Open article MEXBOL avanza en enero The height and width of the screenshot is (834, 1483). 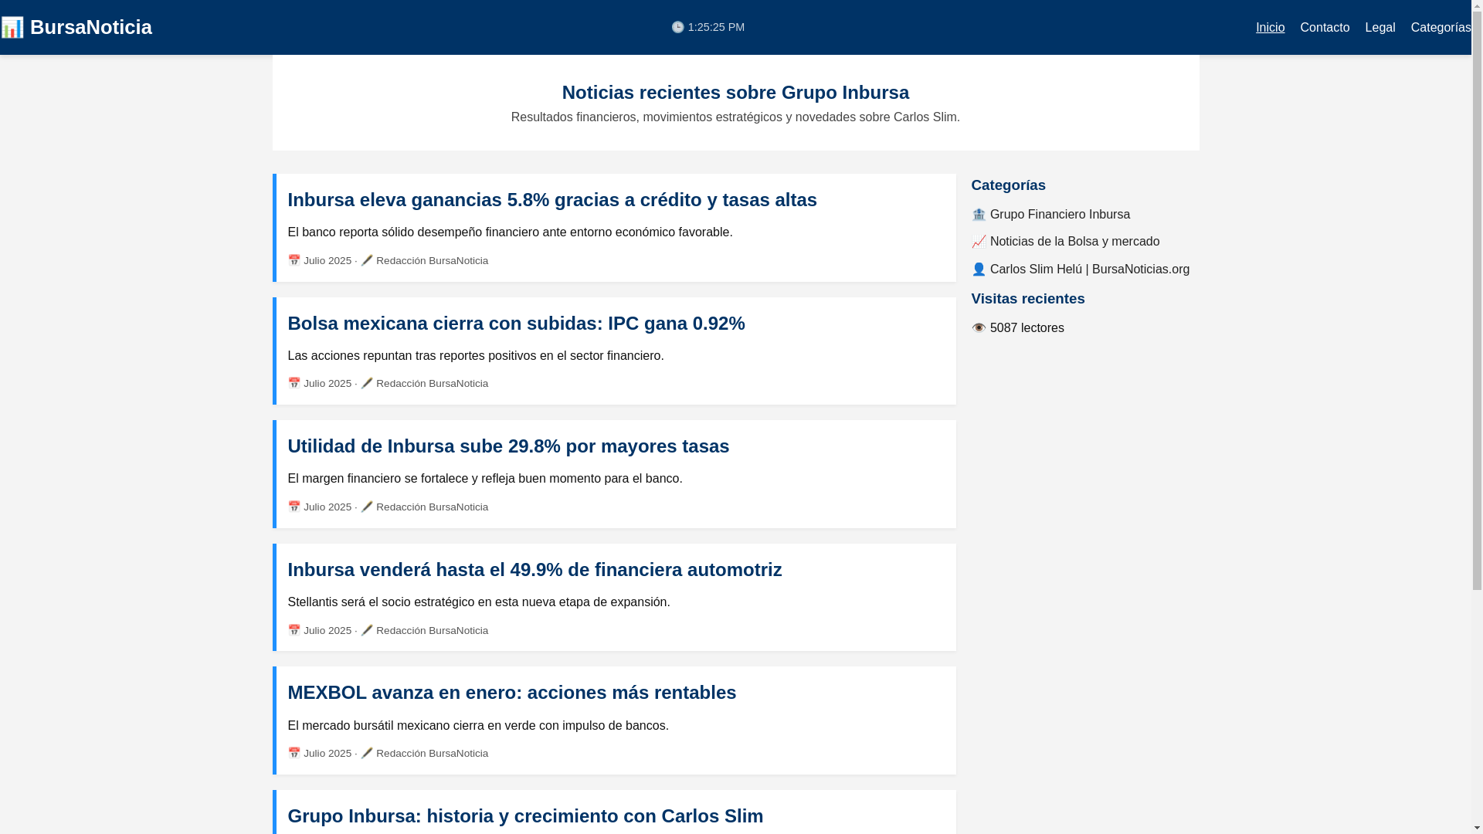click(x=511, y=693)
